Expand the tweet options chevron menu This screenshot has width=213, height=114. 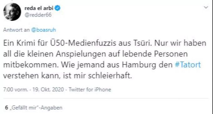click(206, 7)
